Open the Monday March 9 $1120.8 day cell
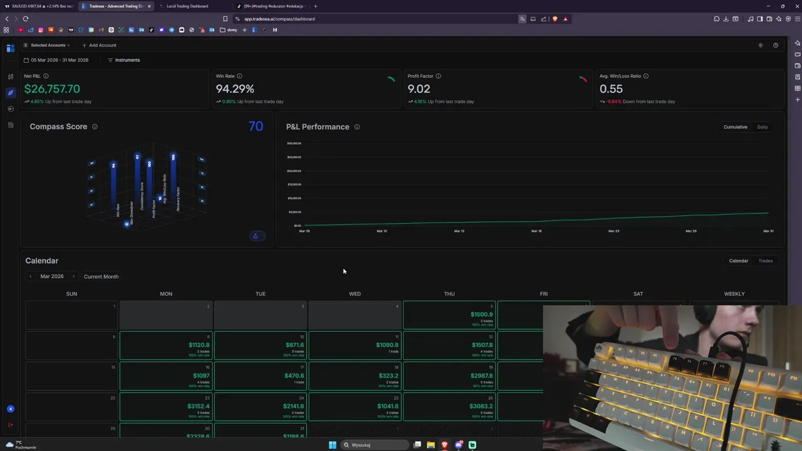 [166, 346]
